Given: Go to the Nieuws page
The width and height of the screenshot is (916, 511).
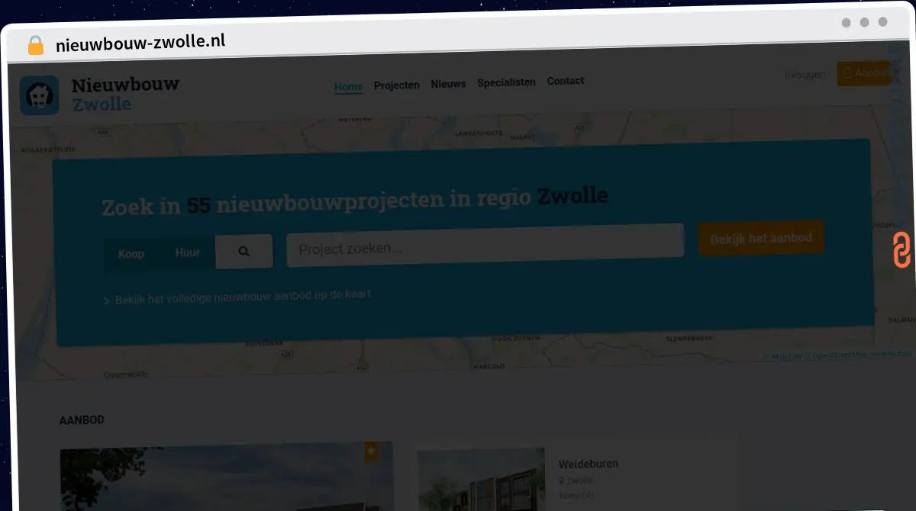Looking at the screenshot, I should point(448,84).
